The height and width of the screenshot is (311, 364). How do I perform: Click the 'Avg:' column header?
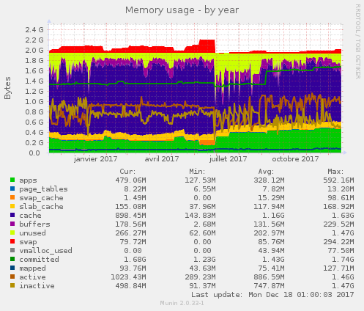tap(266, 172)
